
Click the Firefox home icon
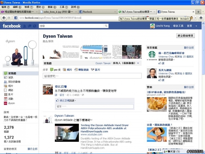coord(201,18)
